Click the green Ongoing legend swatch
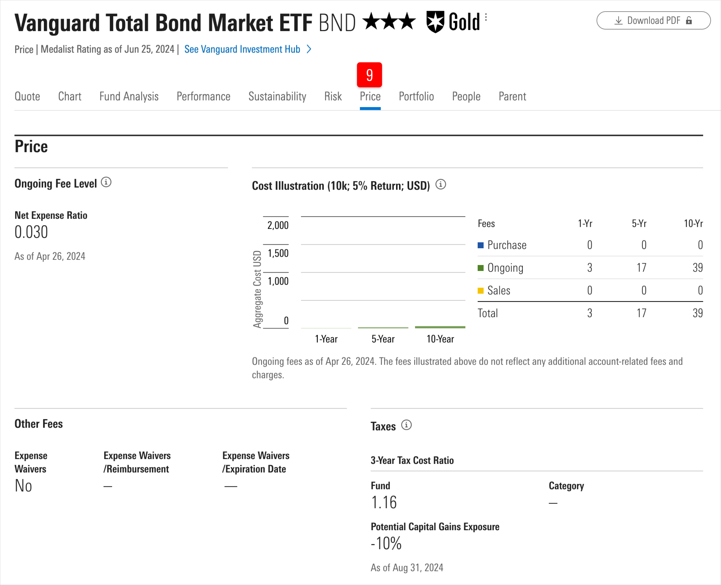This screenshot has height=585, width=721. (481, 268)
